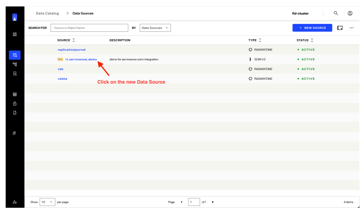The image size is (364, 212).
Task: Open the directory tree hierarchy sidebar icon
Action: coord(15,65)
